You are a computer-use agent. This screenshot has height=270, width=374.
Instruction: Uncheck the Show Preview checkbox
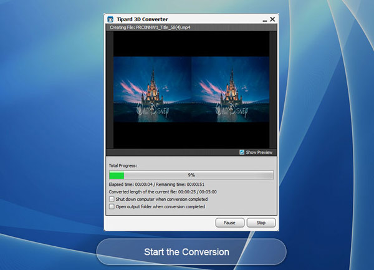pos(242,152)
